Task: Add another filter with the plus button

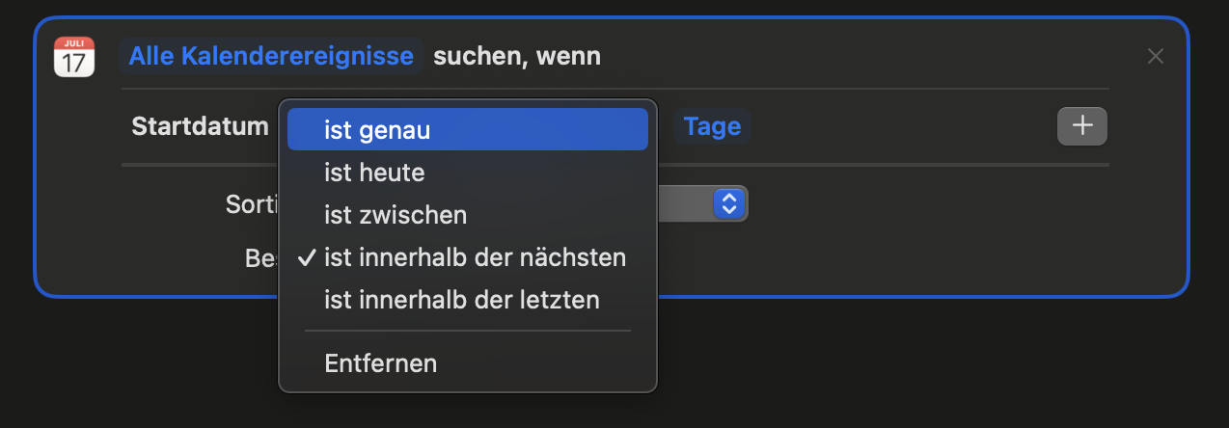Action: (1081, 126)
